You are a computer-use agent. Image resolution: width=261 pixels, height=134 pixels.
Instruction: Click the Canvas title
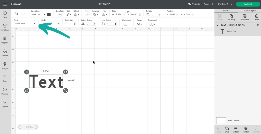(x=16, y=4)
